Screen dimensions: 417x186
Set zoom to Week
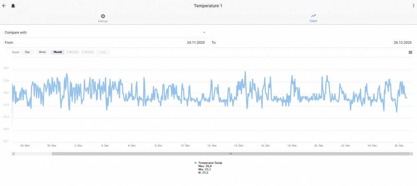tap(42, 52)
